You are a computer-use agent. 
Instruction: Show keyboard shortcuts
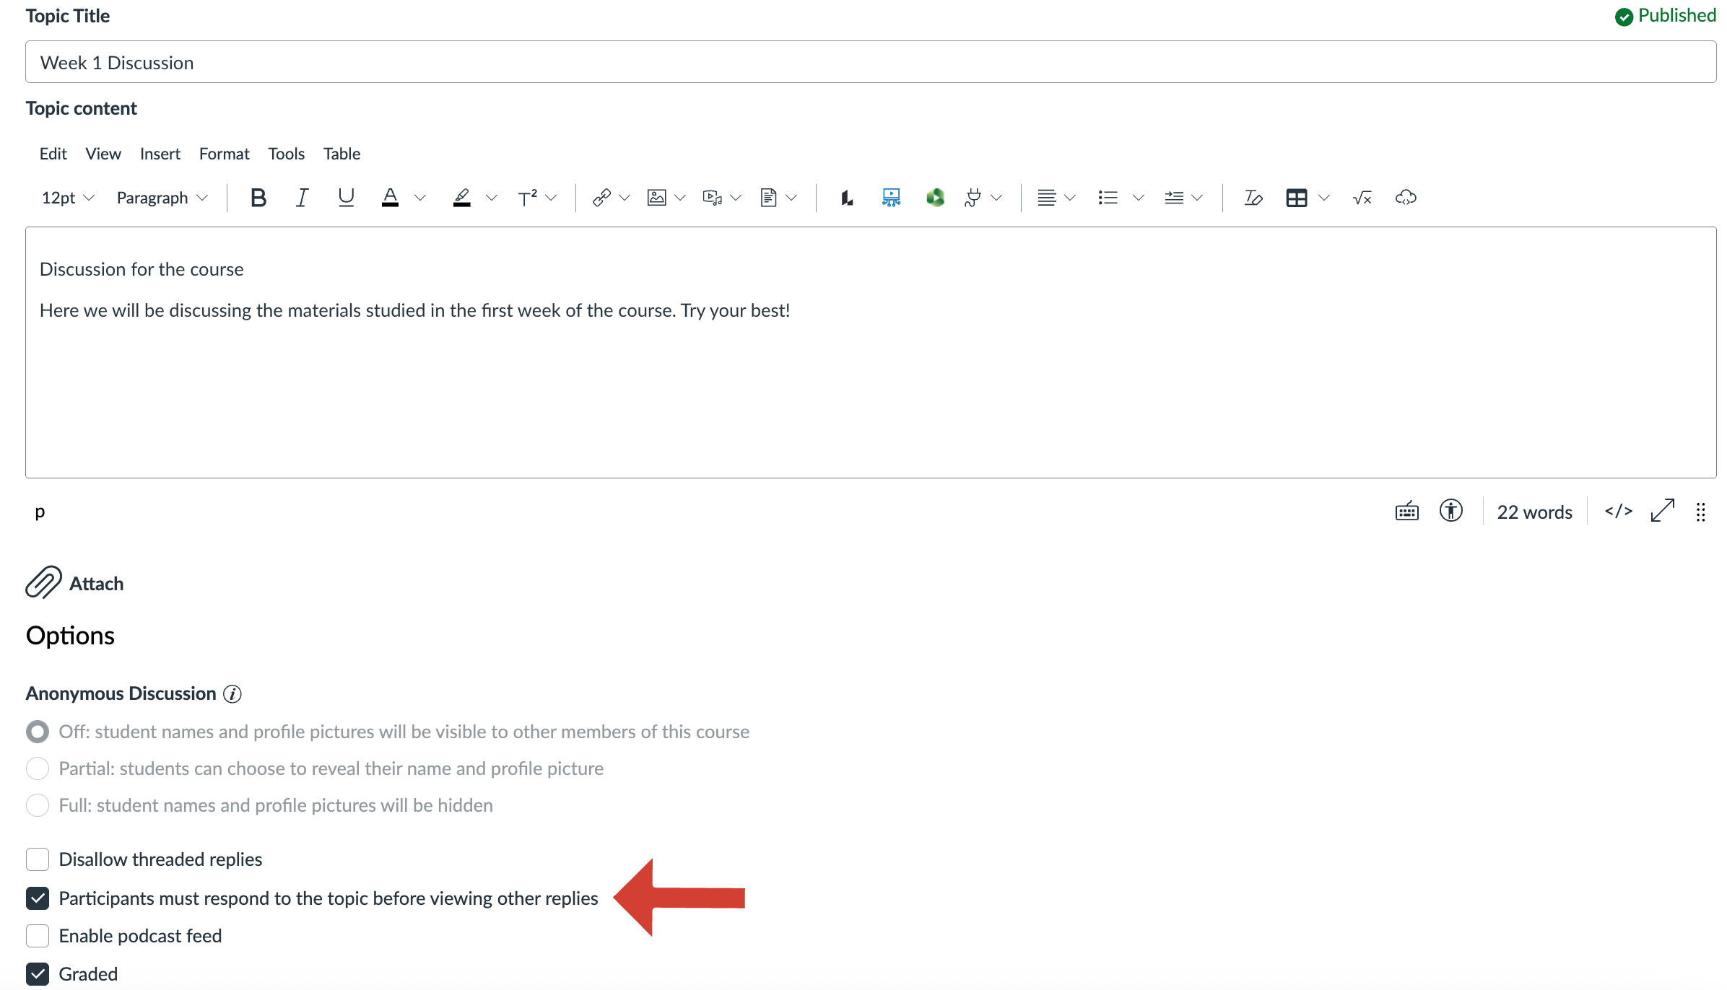pos(1406,511)
